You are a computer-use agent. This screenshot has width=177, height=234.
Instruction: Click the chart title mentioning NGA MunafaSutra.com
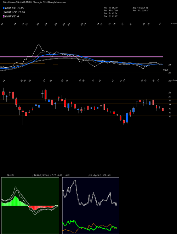pos(34,2)
